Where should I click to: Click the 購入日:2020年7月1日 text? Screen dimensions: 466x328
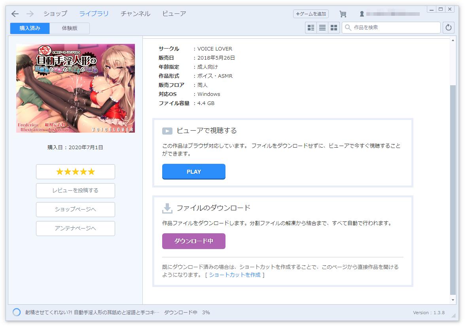75,147
